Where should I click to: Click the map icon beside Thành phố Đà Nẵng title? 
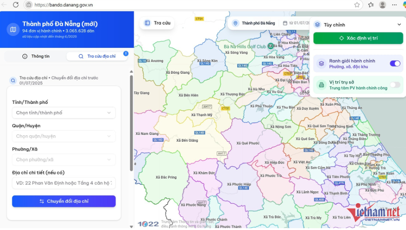(x=13, y=30)
